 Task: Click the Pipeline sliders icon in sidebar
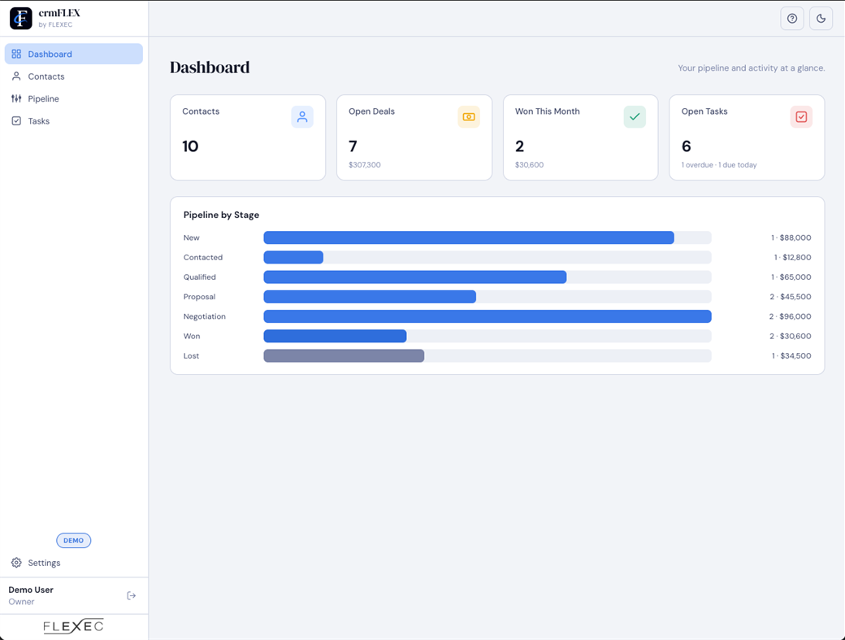click(x=17, y=98)
